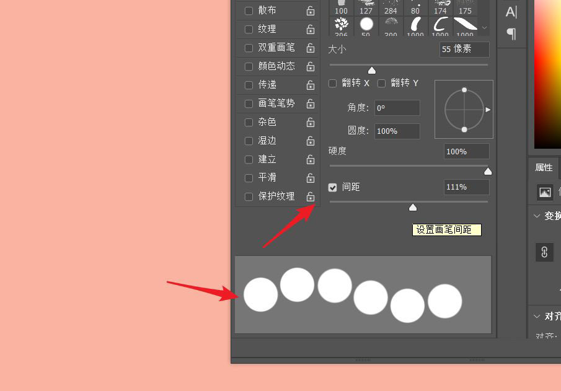Screen dimensions: 561x391
Task: Toggle the 翻转 Y checkbox
Action: (381, 84)
